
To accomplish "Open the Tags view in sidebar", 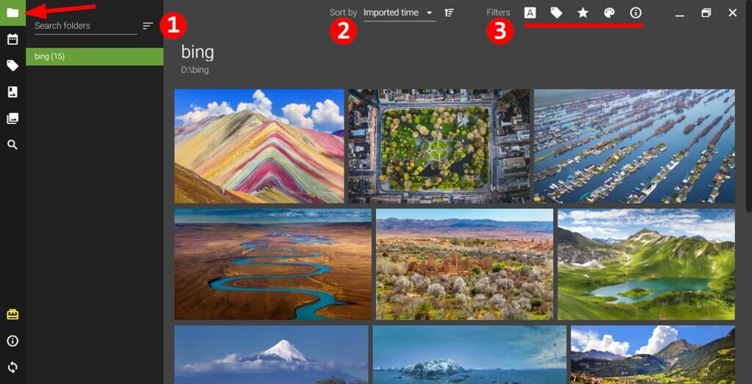I will [x=12, y=65].
